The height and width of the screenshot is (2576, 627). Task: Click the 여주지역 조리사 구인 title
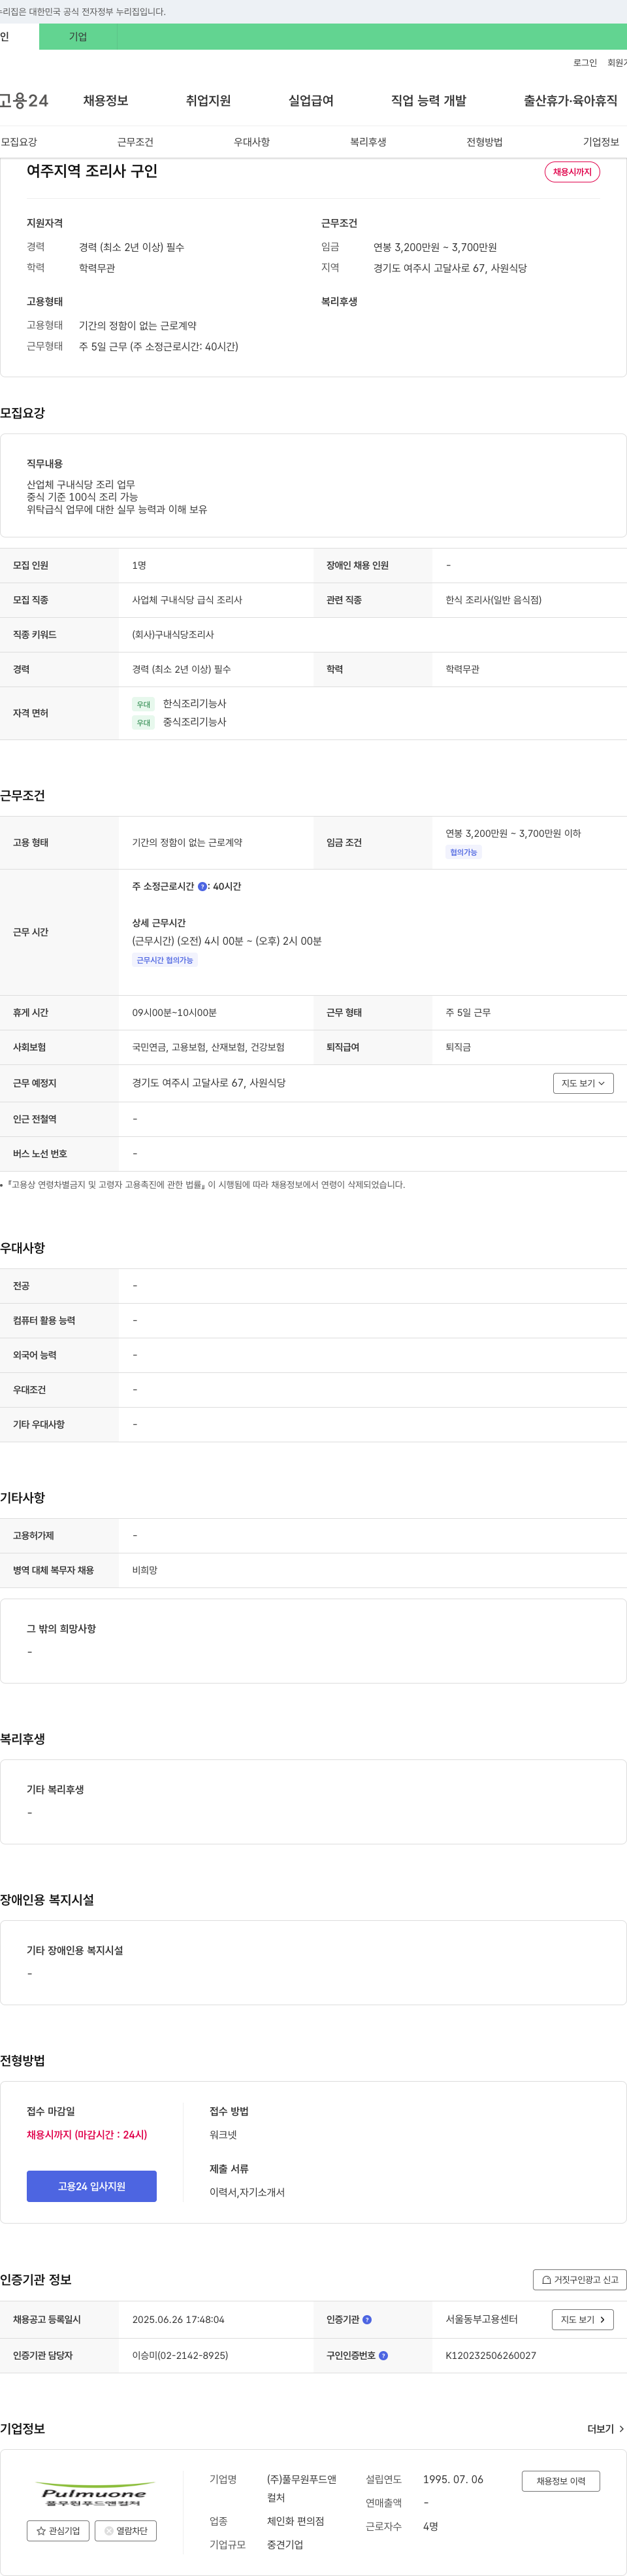[92, 171]
